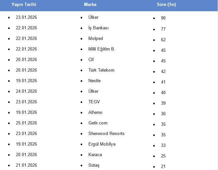Image resolution: width=218 pixels, height=170 pixels.
Task: Click the Yayın Tarihi column header
Action: [24, 5]
